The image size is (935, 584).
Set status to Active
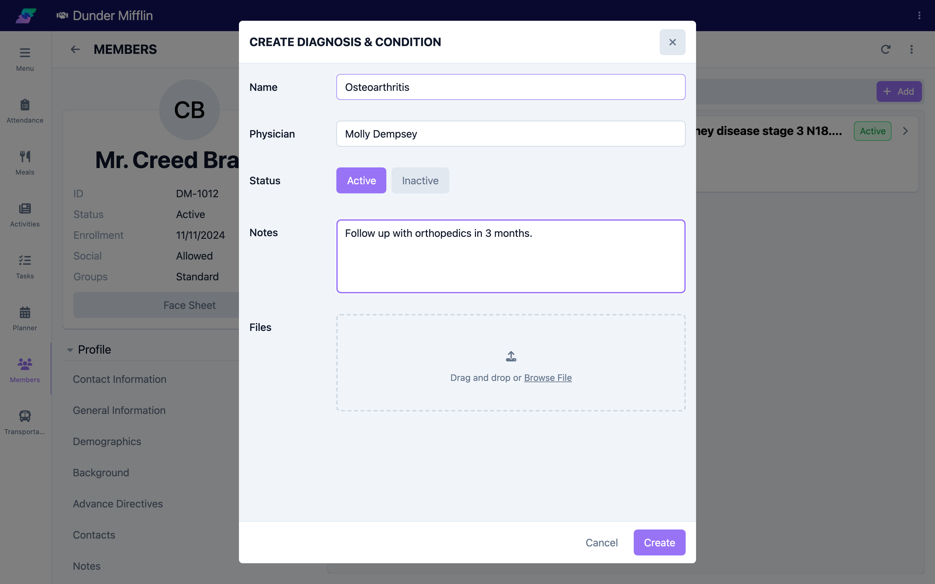pyautogui.click(x=361, y=180)
